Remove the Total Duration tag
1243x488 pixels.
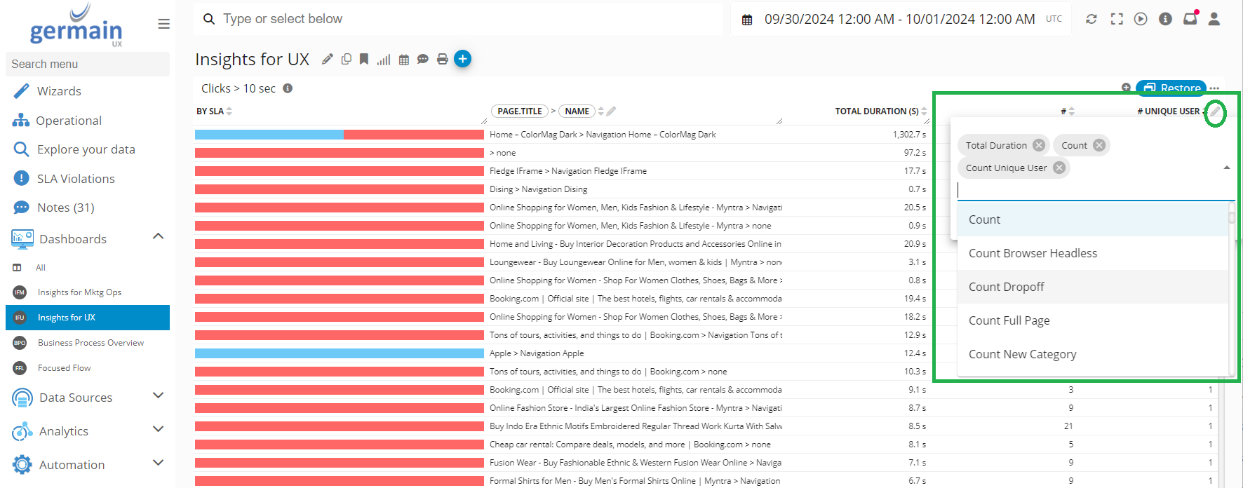click(1039, 145)
